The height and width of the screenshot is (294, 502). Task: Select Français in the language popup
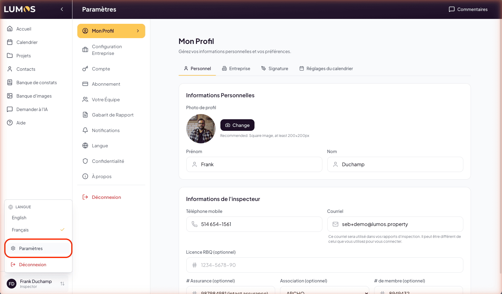pyautogui.click(x=38, y=230)
